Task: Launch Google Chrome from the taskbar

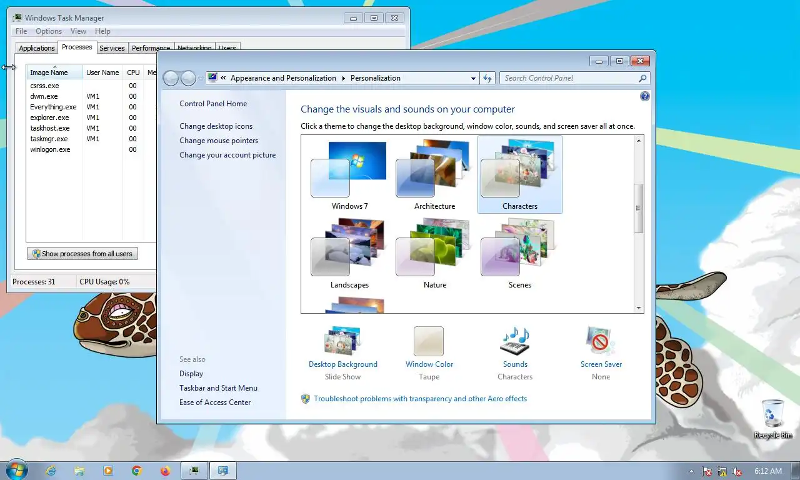Action: click(x=137, y=471)
